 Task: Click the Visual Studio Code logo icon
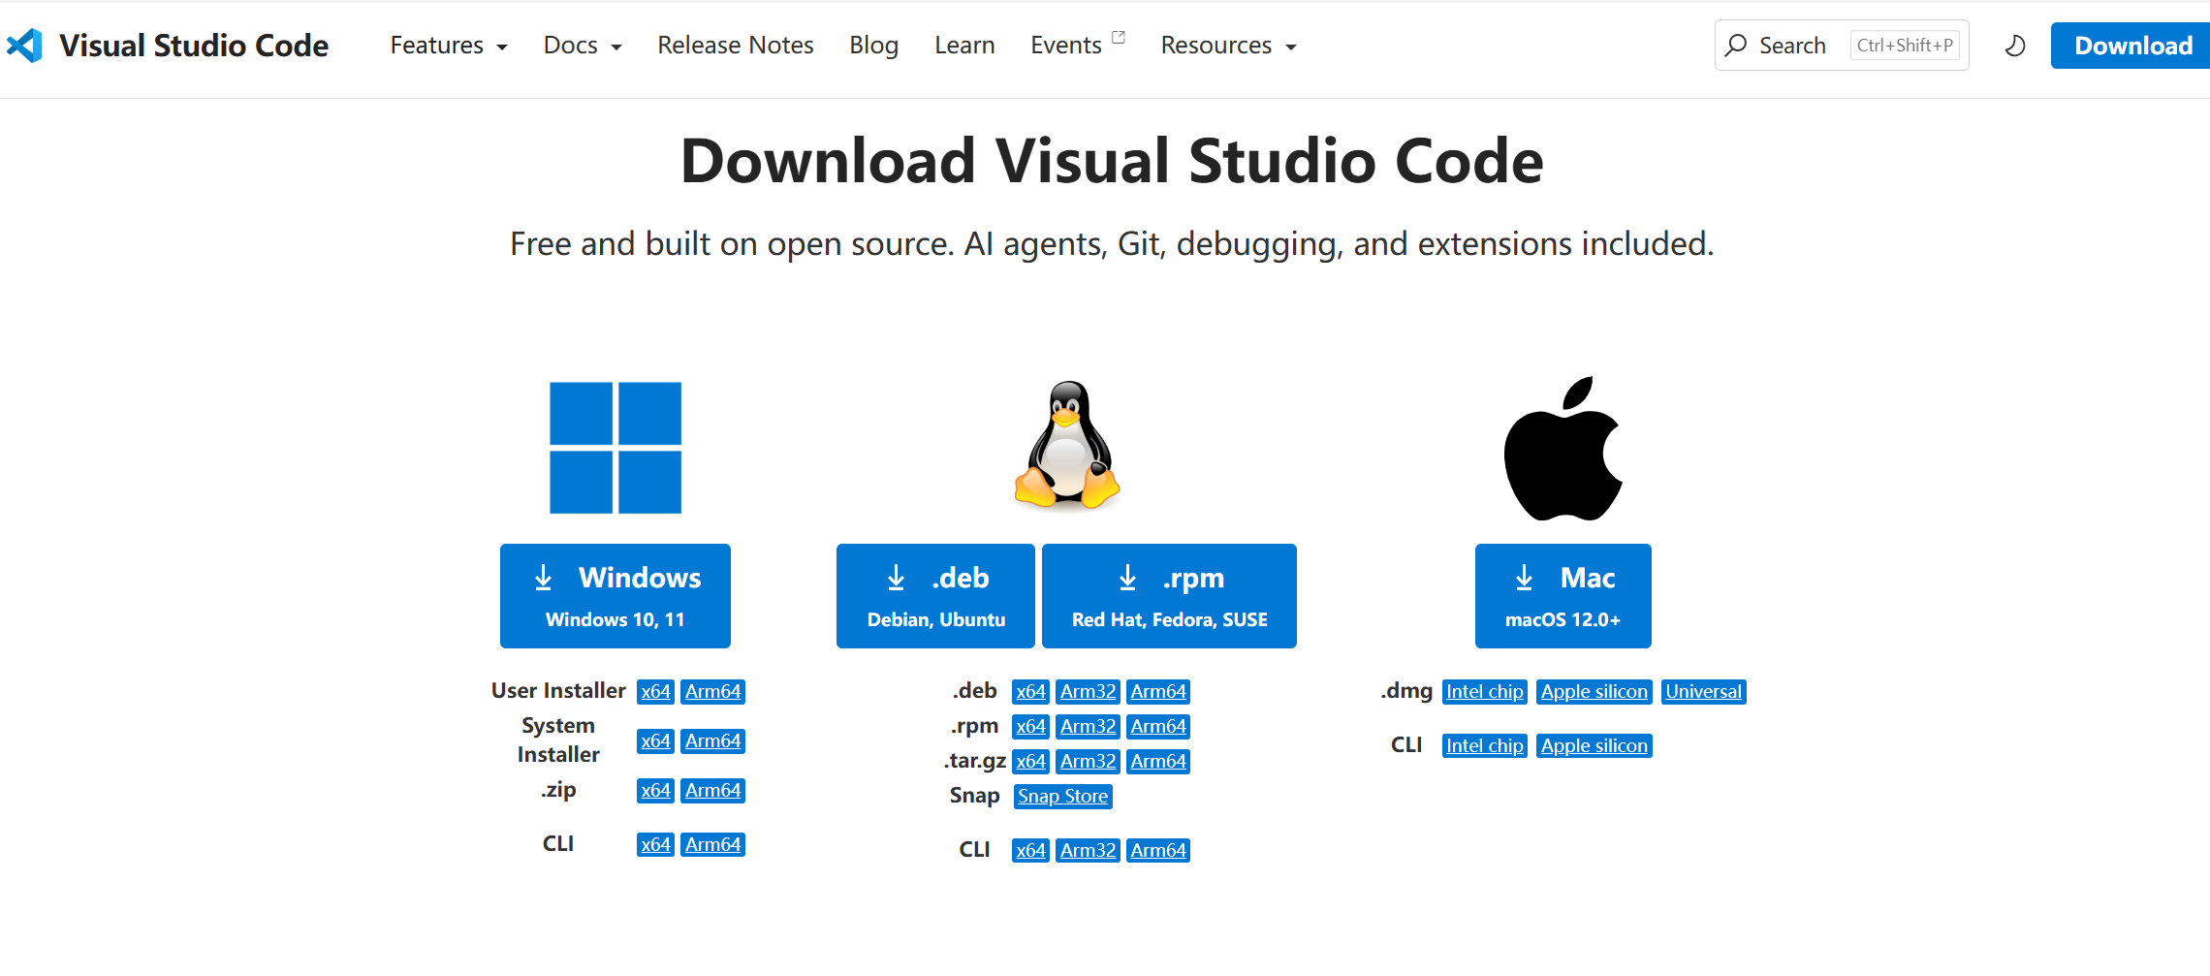click(24, 46)
